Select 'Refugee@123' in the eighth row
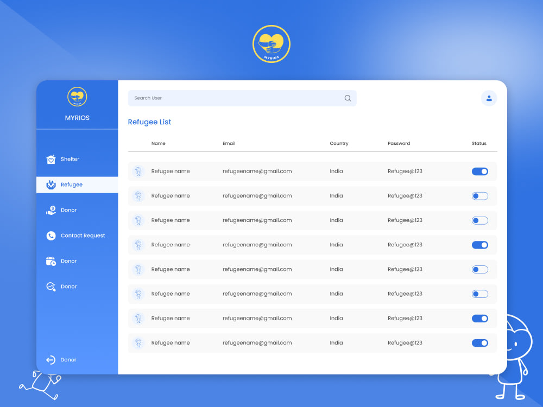This screenshot has width=543, height=407. click(405, 342)
